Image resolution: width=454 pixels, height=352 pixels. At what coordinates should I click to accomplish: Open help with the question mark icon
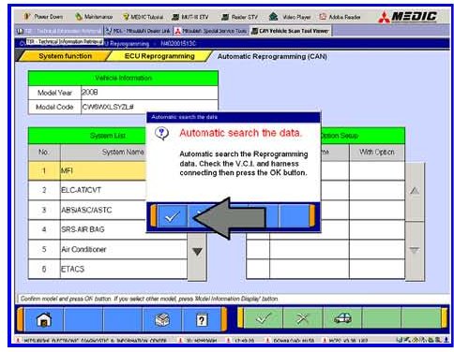202,320
